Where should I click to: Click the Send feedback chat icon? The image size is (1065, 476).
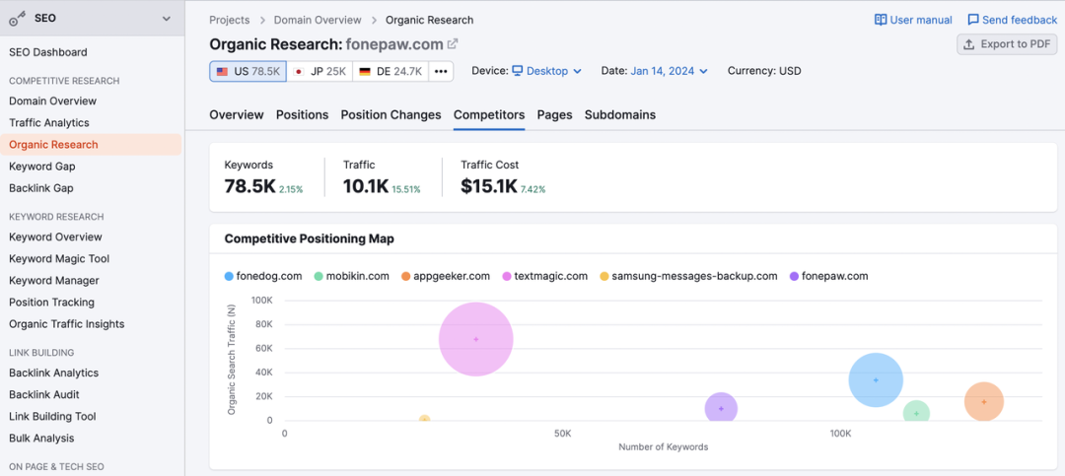pos(973,20)
